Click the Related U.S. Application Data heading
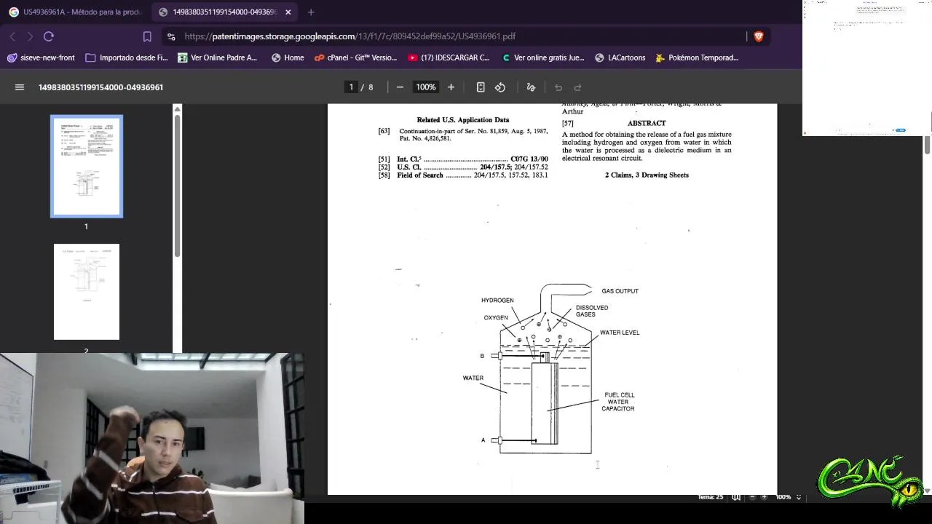The height and width of the screenshot is (524, 932). pos(463,119)
